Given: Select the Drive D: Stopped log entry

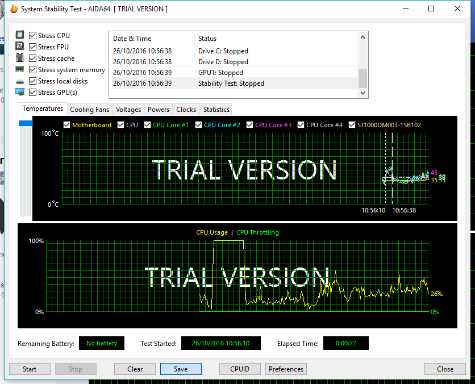Looking at the screenshot, I should click(234, 62).
